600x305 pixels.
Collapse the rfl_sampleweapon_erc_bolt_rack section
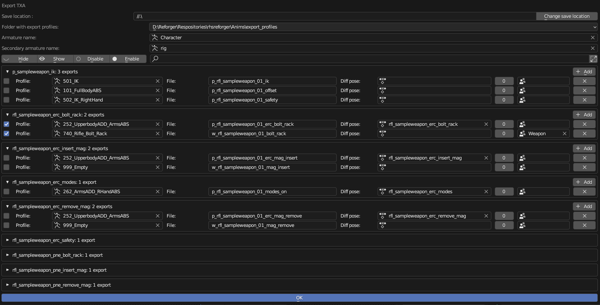point(7,115)
